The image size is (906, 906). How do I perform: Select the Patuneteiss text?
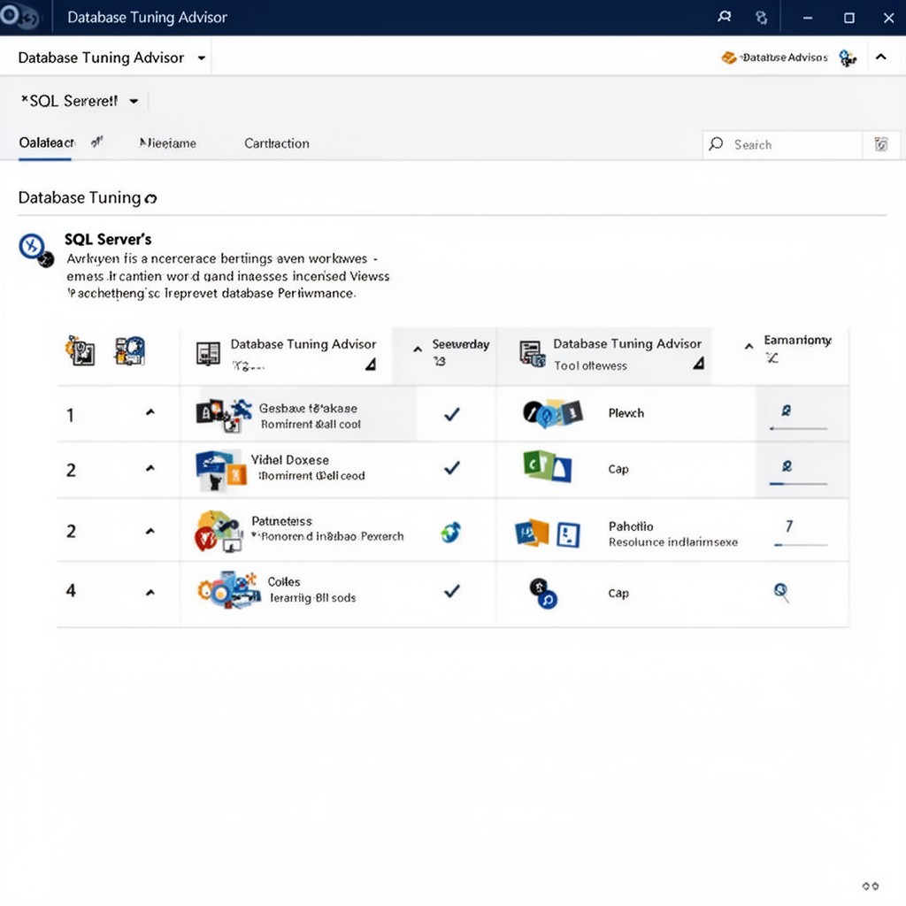pyautogui.click(x=281, y=521)
